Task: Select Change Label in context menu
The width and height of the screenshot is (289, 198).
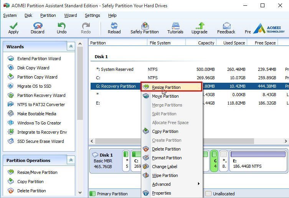Action: 172,167
